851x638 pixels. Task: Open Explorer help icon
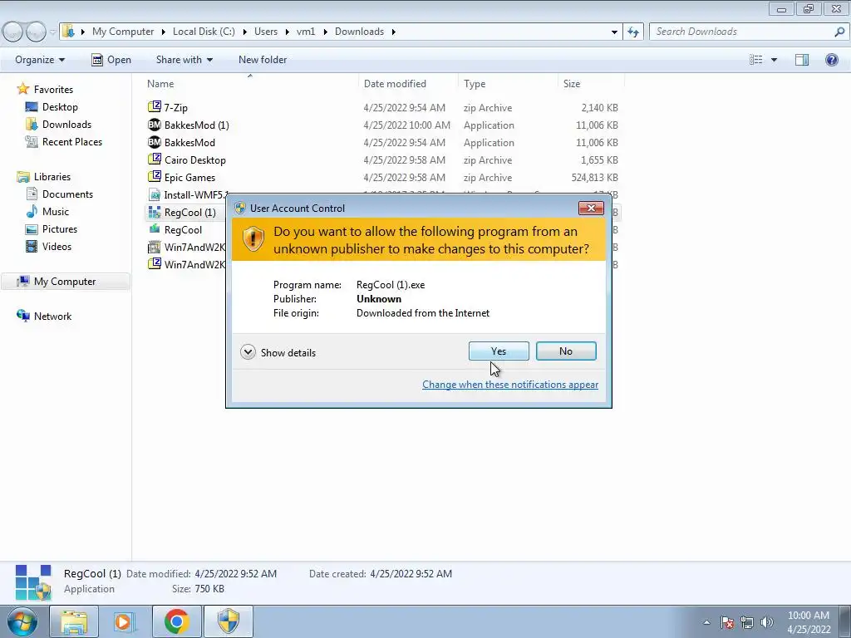click(x=831, y=60)
